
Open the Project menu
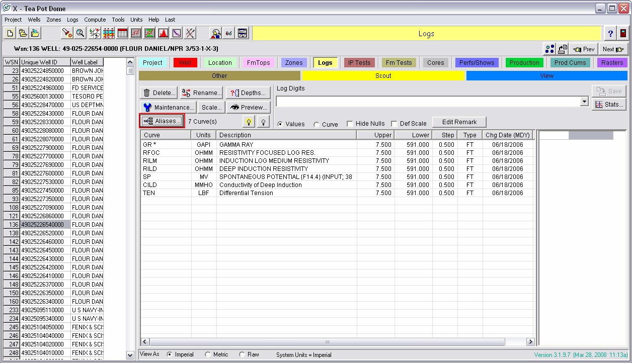13,20
